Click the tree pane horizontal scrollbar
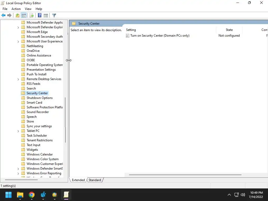 click(x=21, y=180)
